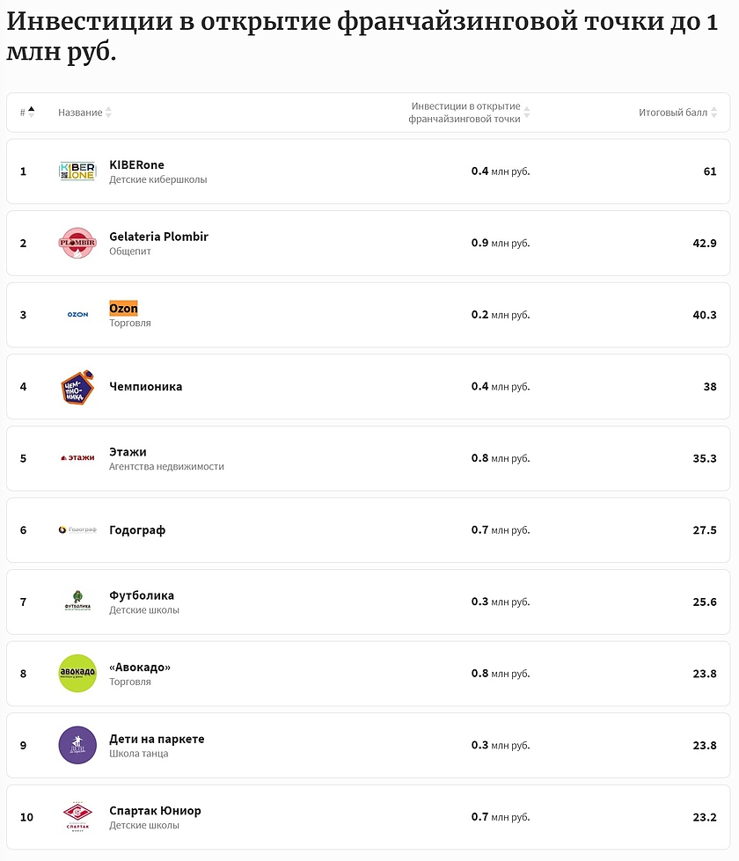Click the KIBERone logo icon
Image resolution: width=739 pixels, height=861 pixels.
pyautogui.click(x=77, y=171)
